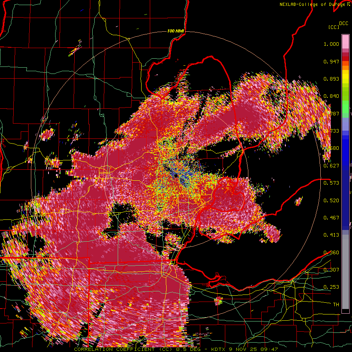Click the 0.413 scale value
The width and height of the screenshot is (352, 352).
[331, 235]
